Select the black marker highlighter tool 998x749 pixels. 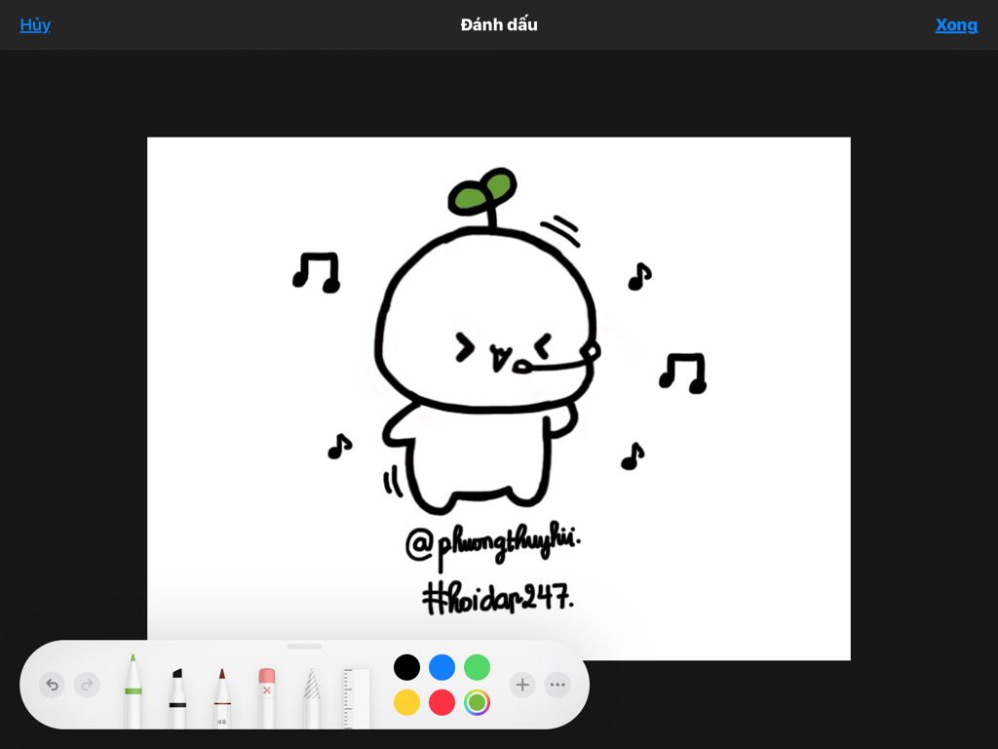(177, 698)
